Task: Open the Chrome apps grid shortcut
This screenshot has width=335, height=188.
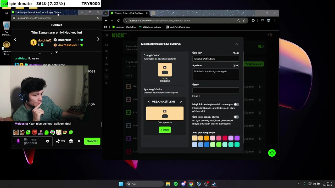Action: [x=105, y=27]
